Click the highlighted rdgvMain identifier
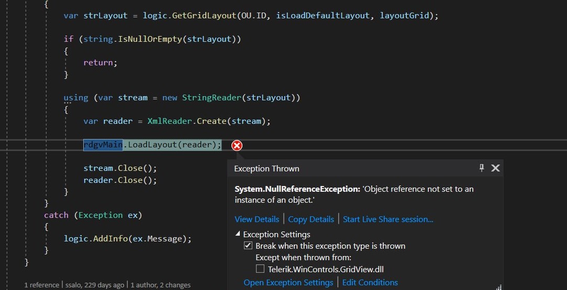The width and height of the screenshot is (567, 290). pos(103,145)
